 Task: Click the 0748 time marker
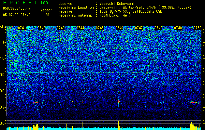click(x=158, y=28)
